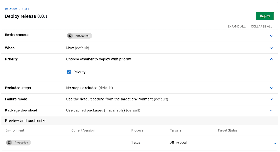This screenshot has width=280, height=152.
Task: Click EXPAND ALL
Action: pos(236,27)
